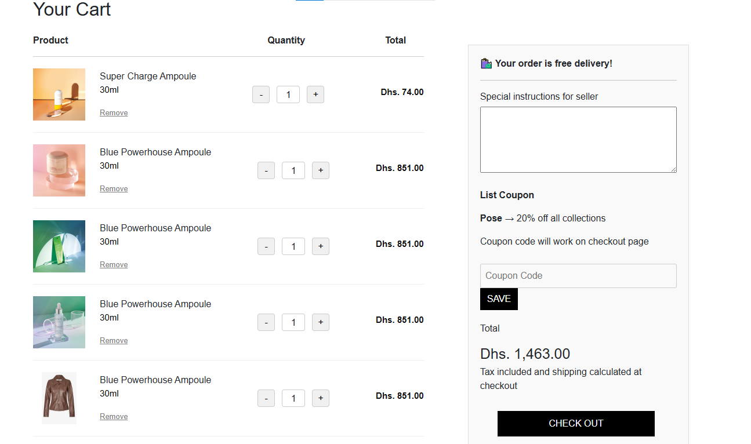Save the coupon code
This screenshot has width=751, height=444.
coord(499,299)
